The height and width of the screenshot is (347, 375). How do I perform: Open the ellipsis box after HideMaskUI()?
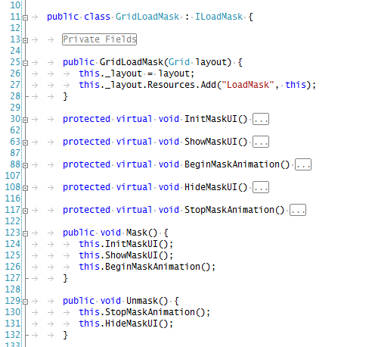(261, 187)
